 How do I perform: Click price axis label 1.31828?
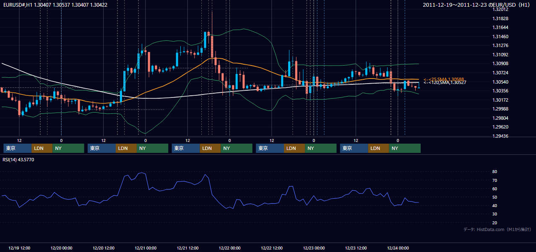click(500, 19)
